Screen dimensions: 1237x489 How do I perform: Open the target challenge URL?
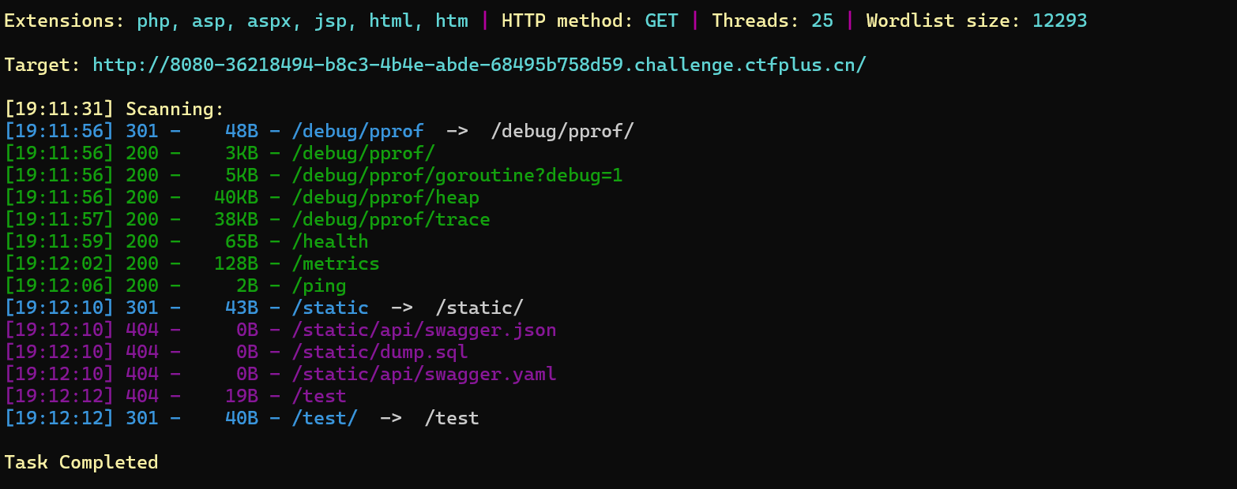(479, 65)
